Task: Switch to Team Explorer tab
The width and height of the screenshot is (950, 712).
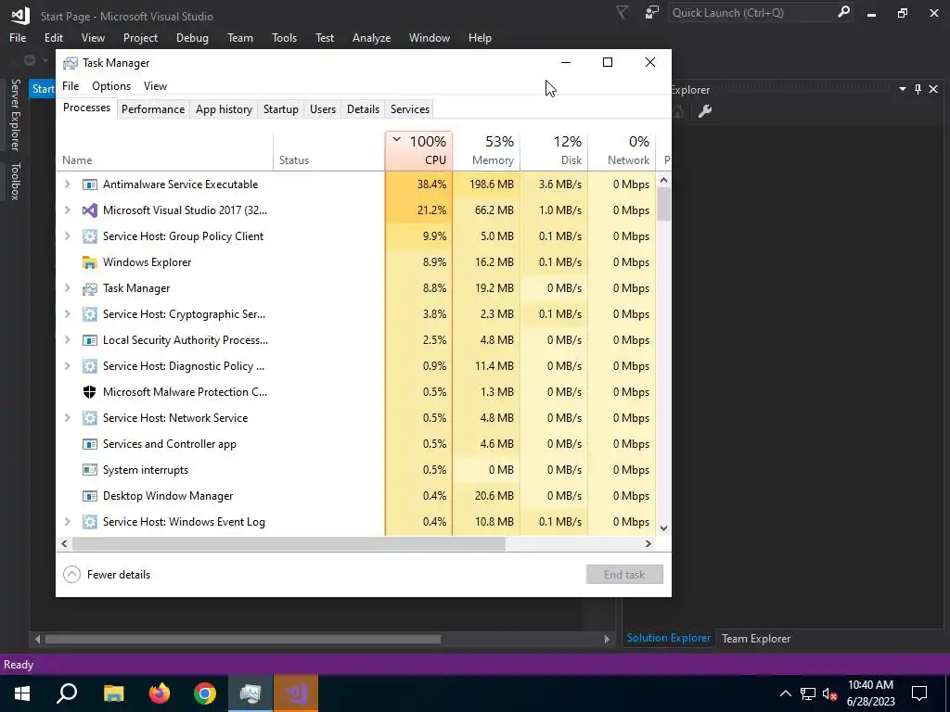Action: click(755, 638)
